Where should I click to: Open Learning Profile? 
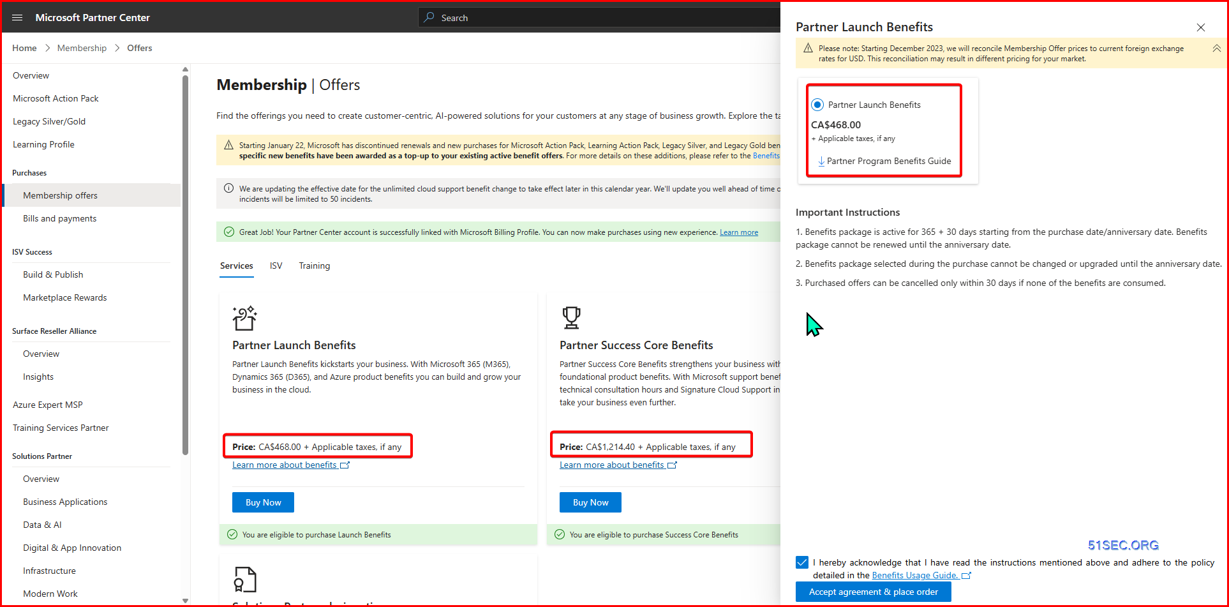click(x=43, y=144)
